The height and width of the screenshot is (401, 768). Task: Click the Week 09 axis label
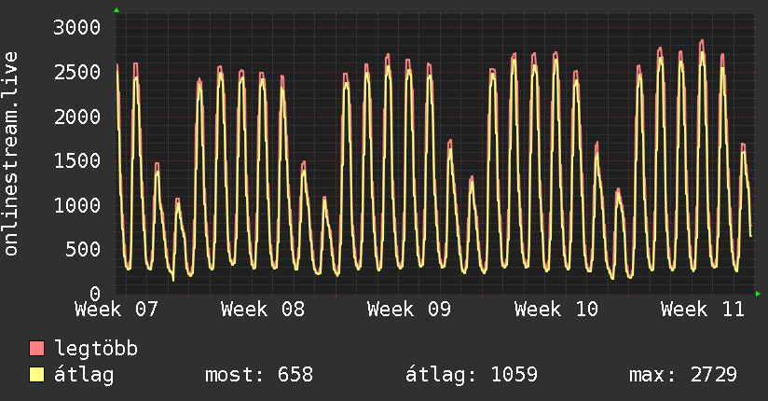409,310
